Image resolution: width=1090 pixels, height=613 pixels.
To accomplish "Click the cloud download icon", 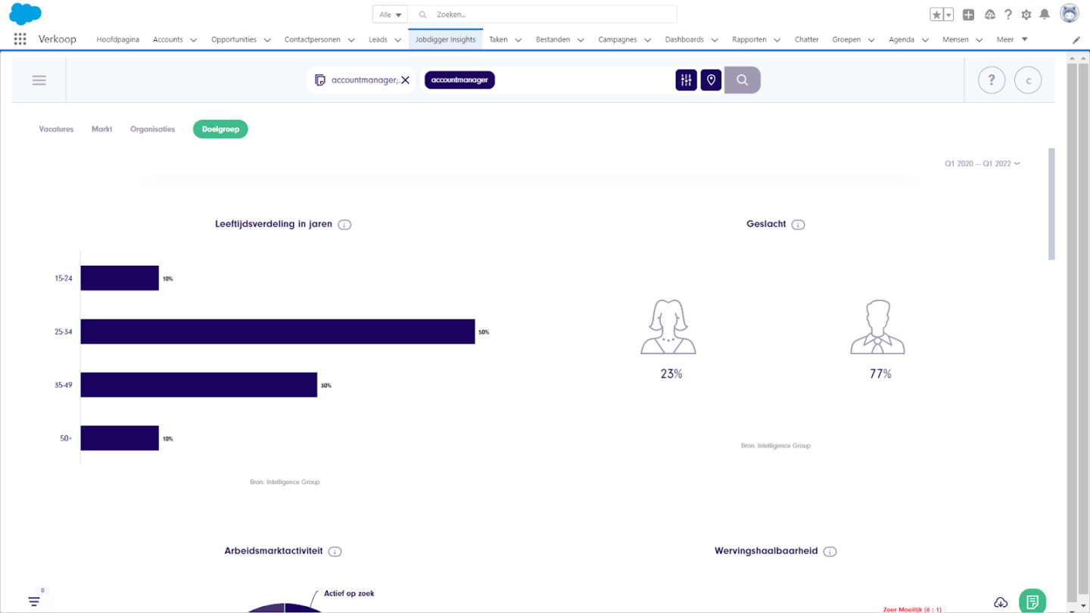I will click(1001, 602).
